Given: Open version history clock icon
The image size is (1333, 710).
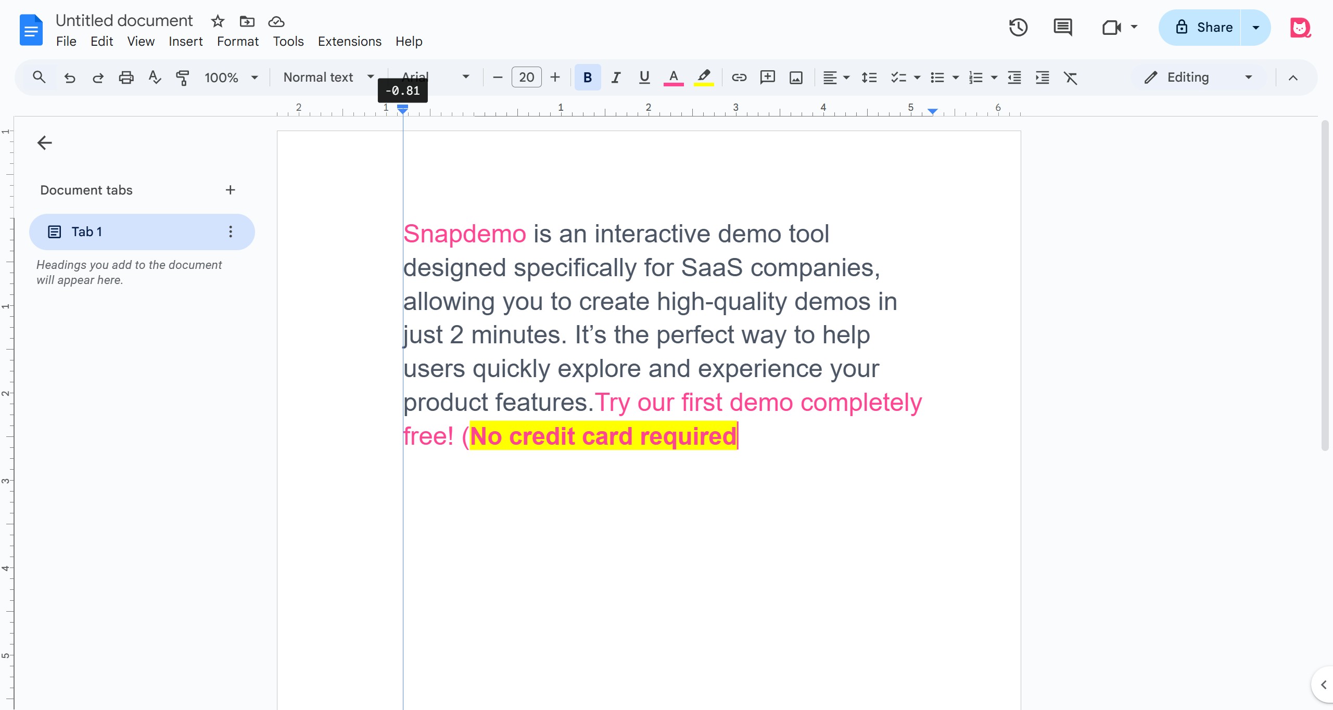Looking at the screenshot, I should pos(1018,27).
